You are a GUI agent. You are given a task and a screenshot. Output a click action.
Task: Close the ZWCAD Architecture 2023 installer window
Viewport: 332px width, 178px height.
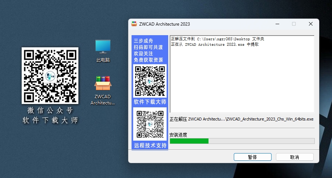point(311,24)
